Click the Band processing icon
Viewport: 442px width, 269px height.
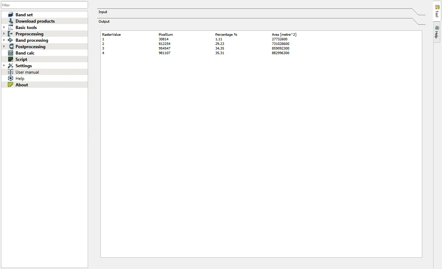click(x=11, y=40)
